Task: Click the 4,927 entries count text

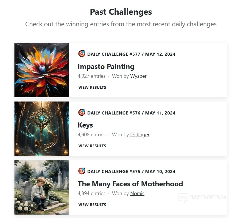Action: (92, 76)
